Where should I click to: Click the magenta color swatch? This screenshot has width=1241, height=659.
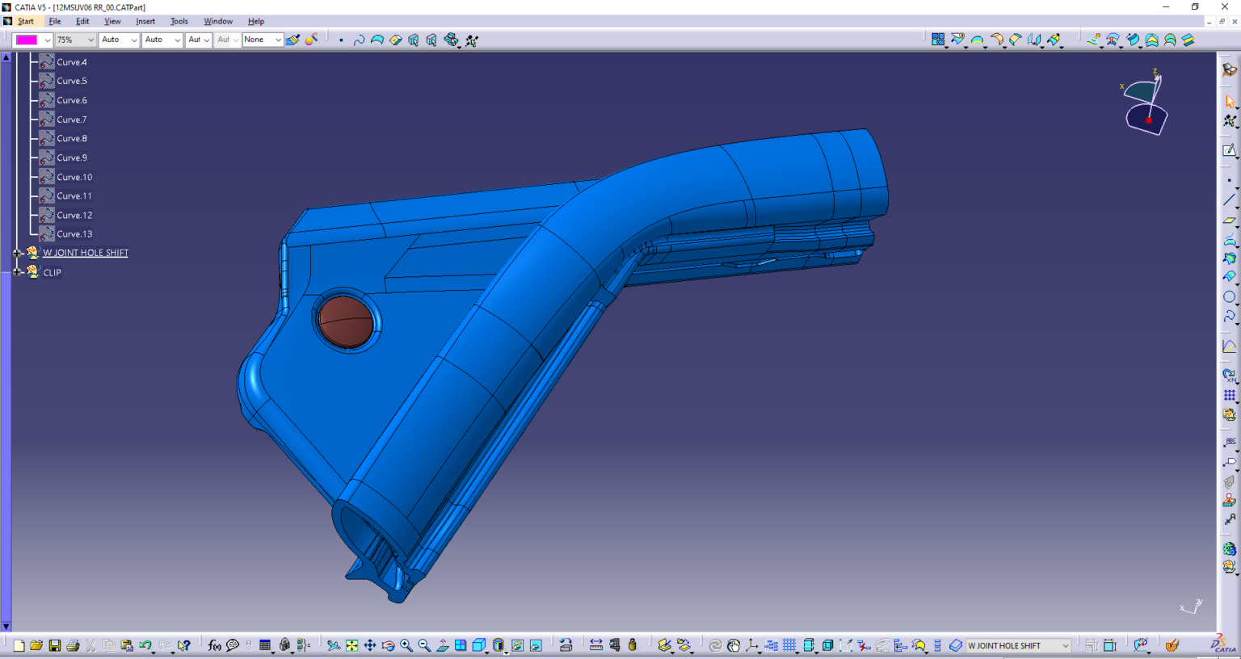(27, 40)
